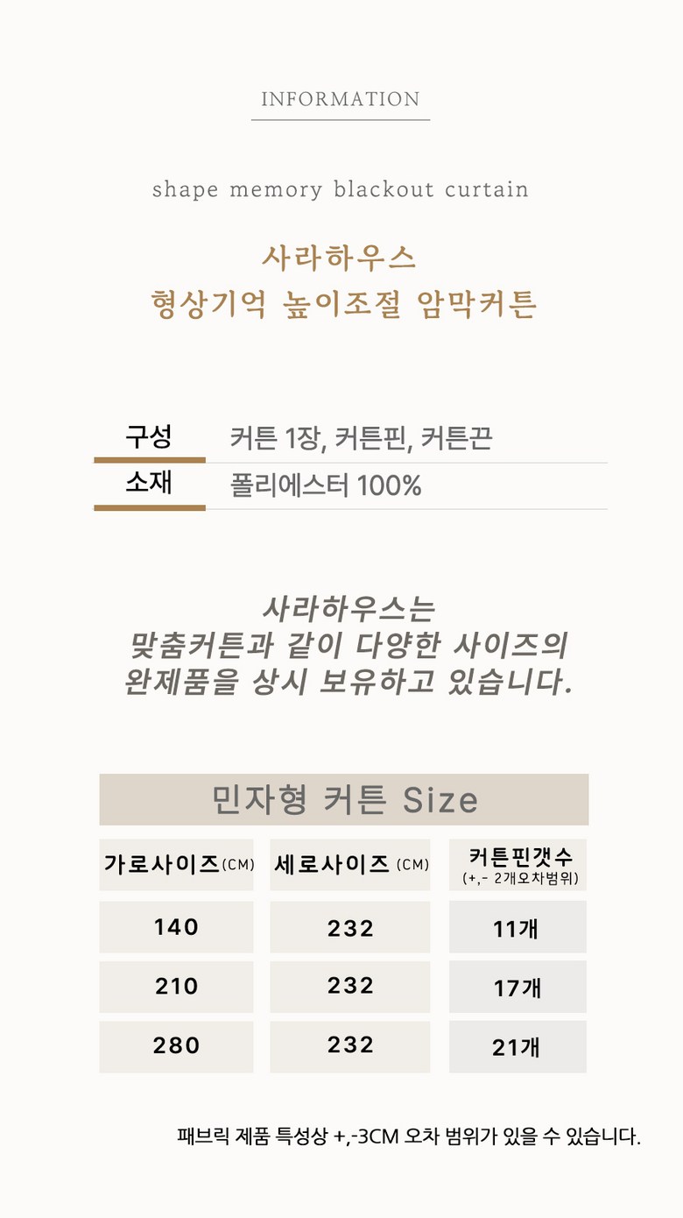Click the 'shape memory blackout curtain' subtitle
683x1218 pixels.
click(x=341, y=189)
